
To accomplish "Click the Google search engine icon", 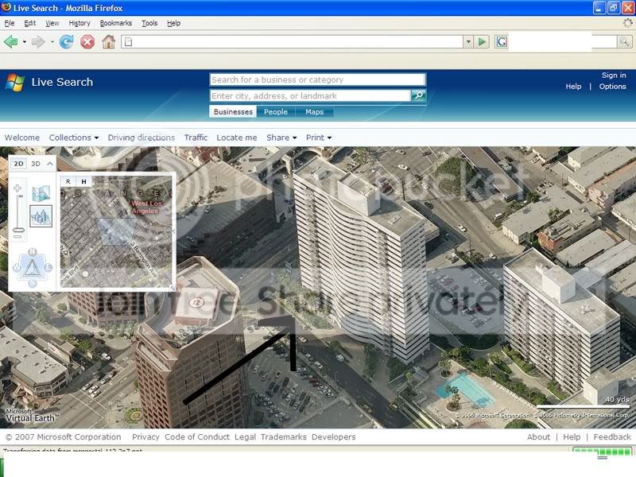I will click(x=502, y=41).
